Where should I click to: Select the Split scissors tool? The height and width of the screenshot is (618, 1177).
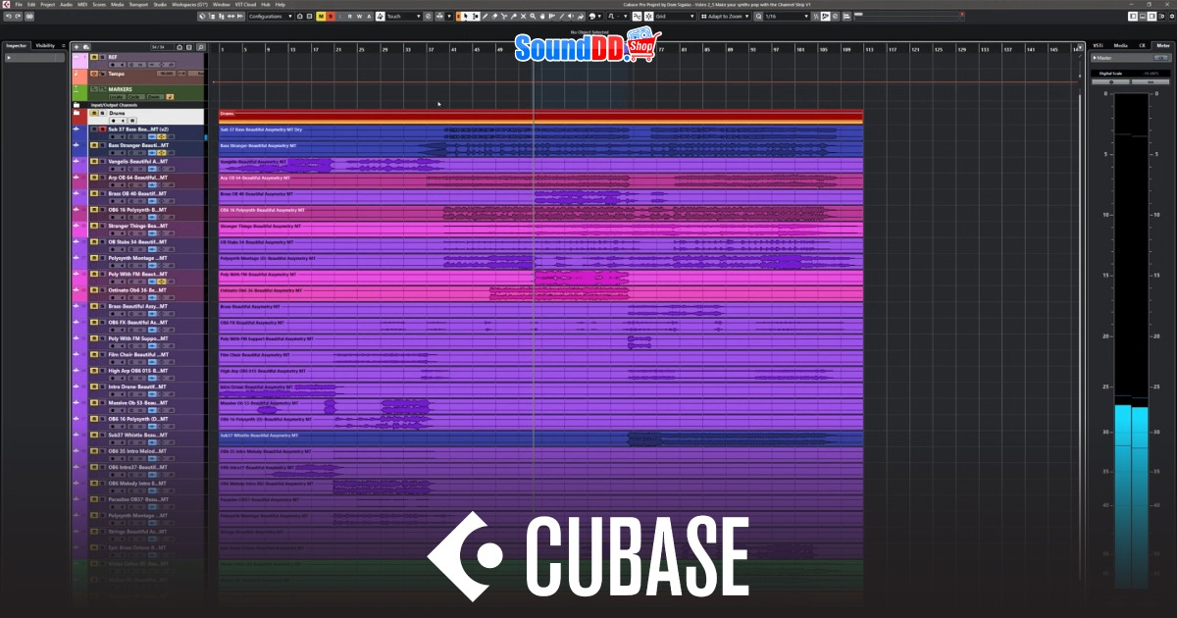504,17
